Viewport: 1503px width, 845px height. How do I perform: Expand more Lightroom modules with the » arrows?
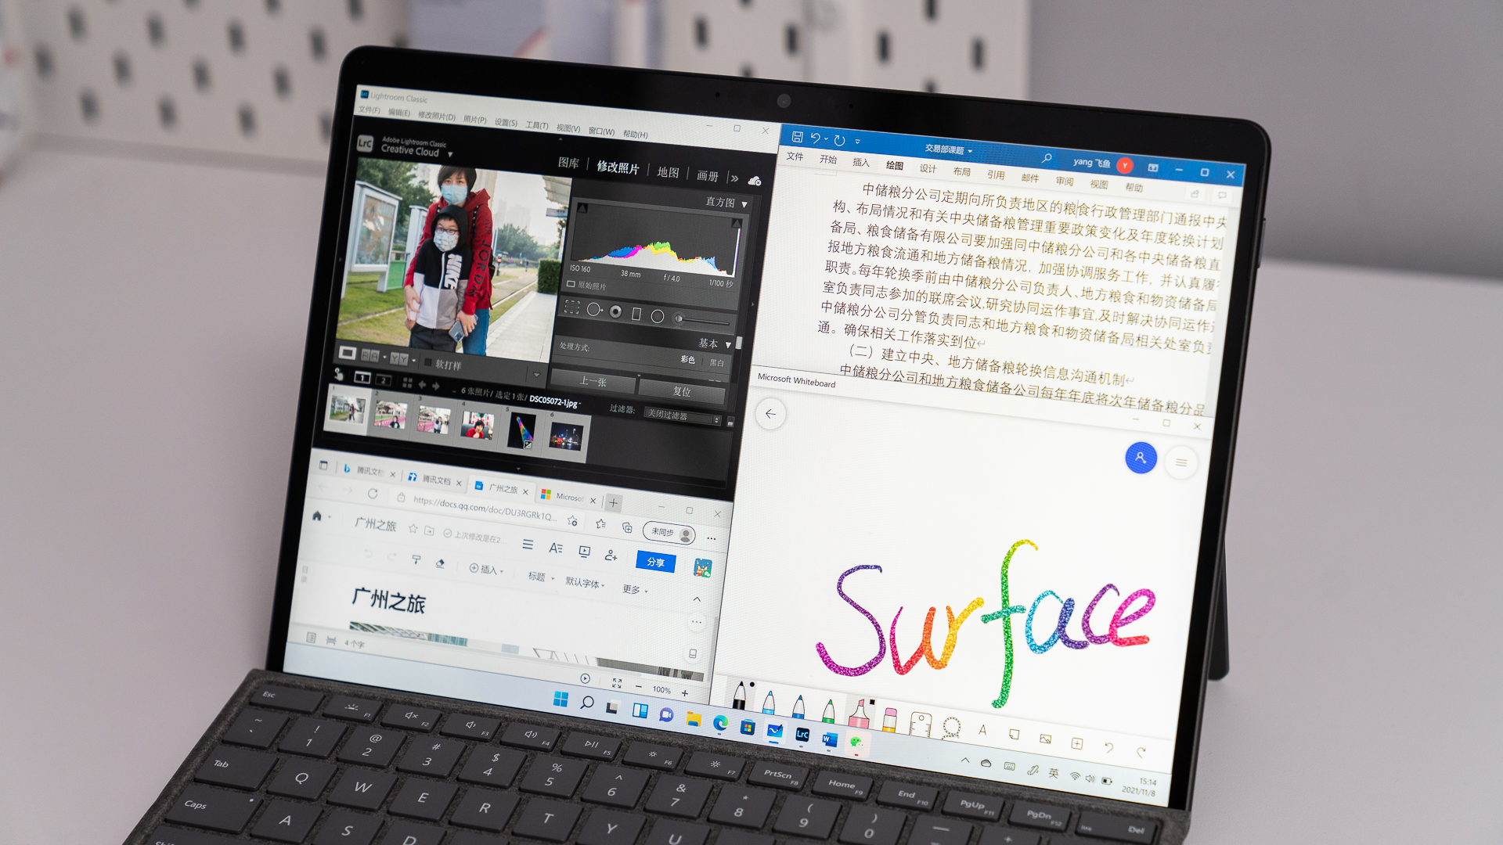[734, 178]
